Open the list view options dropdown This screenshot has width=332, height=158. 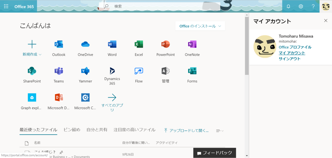tap(220, 131)
